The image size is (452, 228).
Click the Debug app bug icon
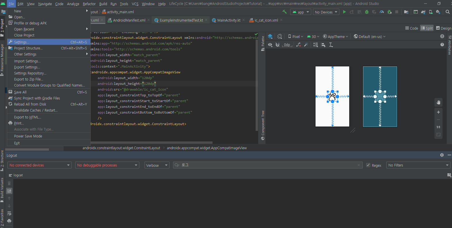click(366, 12)
